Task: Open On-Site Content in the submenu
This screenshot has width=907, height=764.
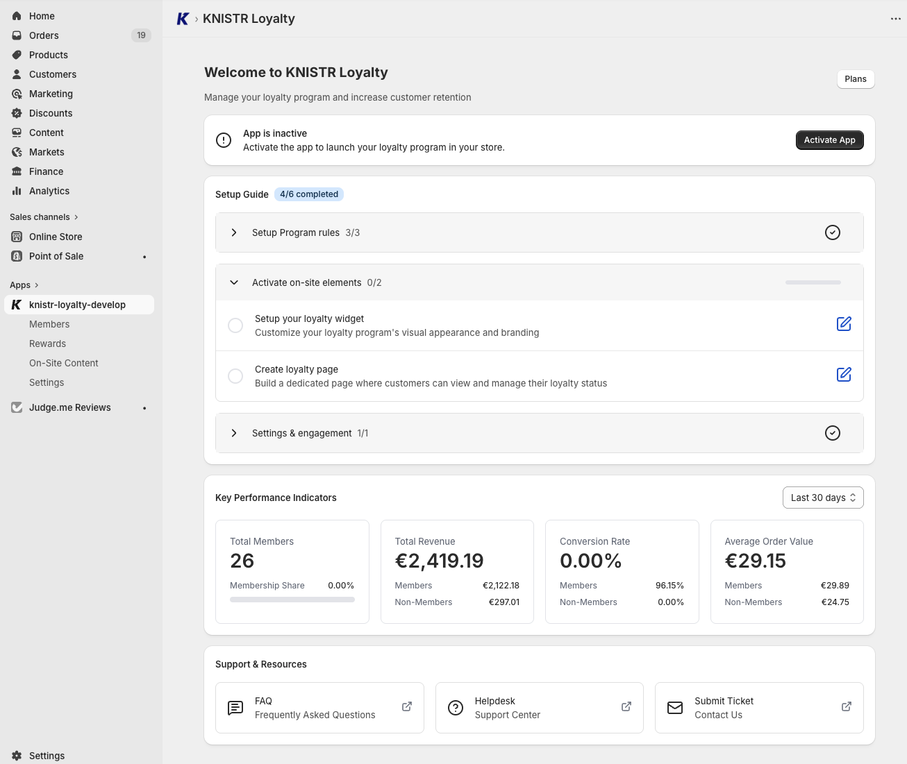Action: 64,363
